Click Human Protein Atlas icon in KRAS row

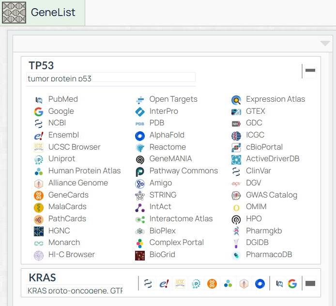coord(228,284)
